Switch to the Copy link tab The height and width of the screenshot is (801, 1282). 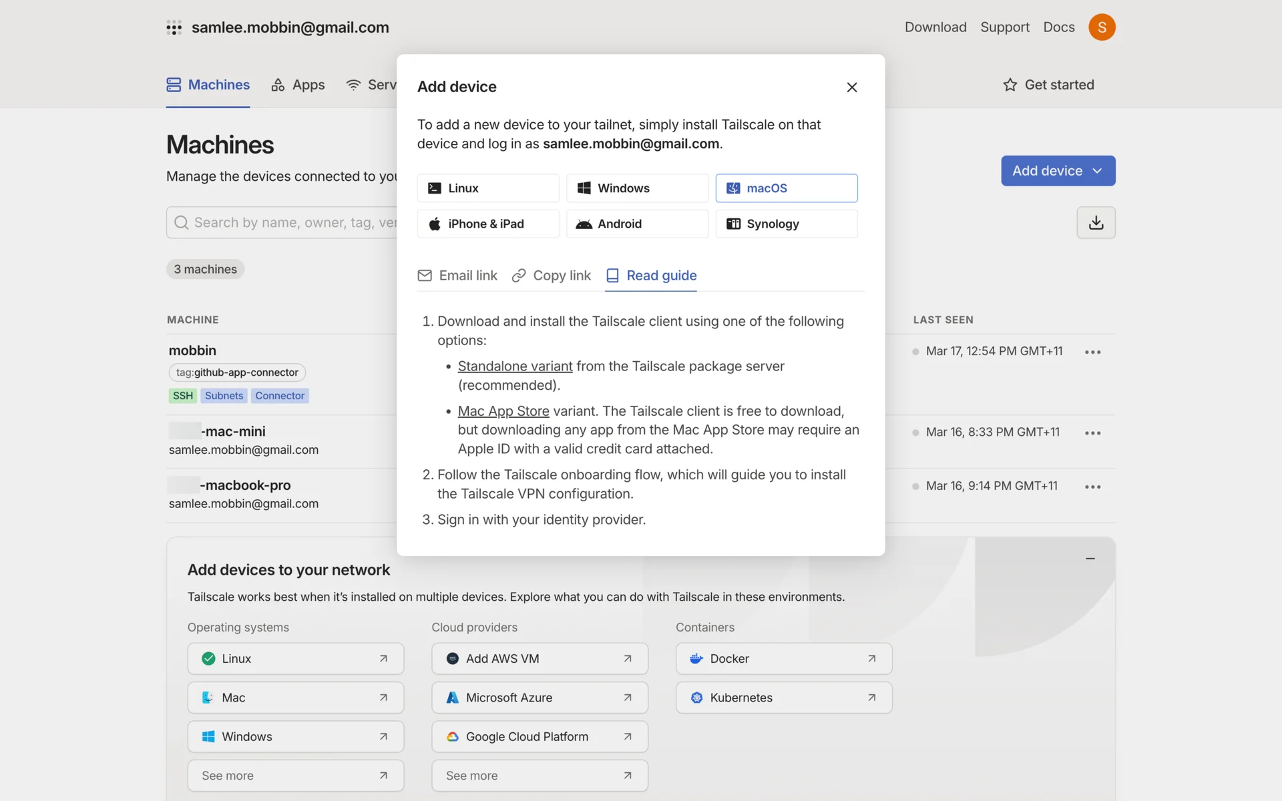click(552, 276)
